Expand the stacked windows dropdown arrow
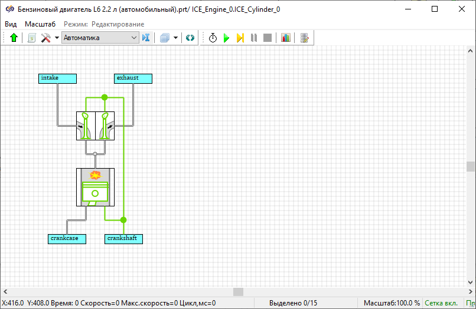476x309 pixels. [176, 38]
